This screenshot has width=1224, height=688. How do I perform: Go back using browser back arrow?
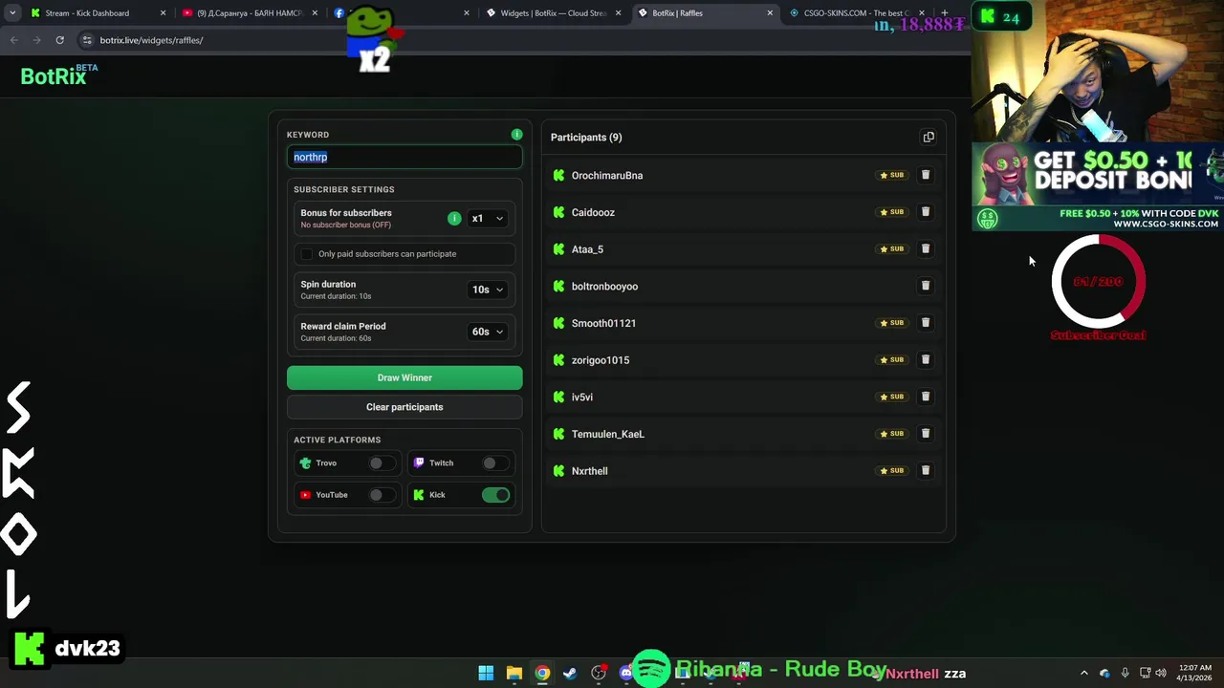13,40
